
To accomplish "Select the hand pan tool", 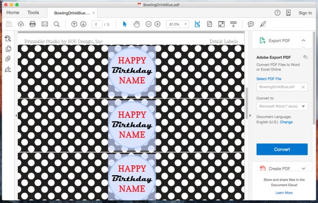I will click(x=137, y=24).
